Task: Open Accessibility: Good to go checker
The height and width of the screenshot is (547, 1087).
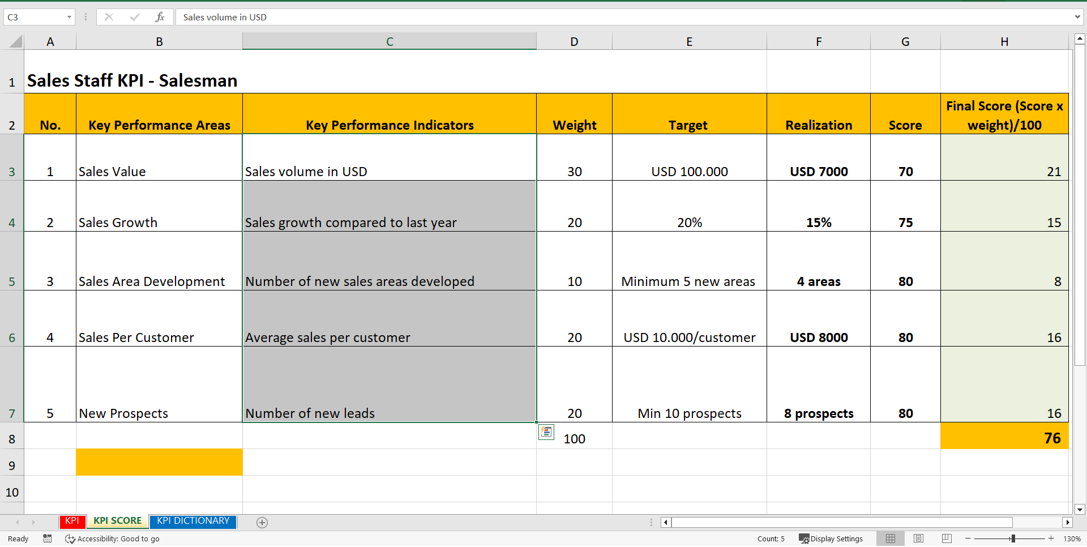Action: (x=112, y=539)
